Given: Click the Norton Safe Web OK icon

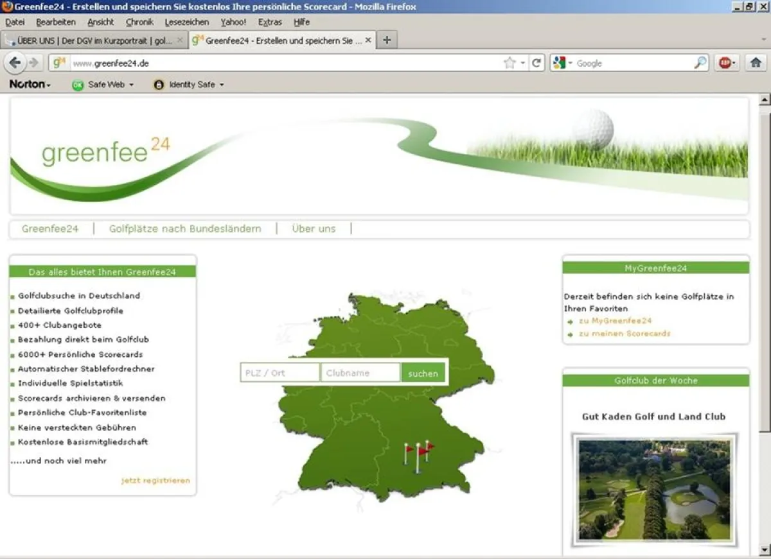Looking at the screenshot, I should tap(78, 85).
